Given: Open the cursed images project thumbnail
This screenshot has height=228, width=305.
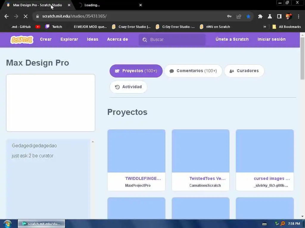Looking at the screenshot, I should tap(265, 151).
